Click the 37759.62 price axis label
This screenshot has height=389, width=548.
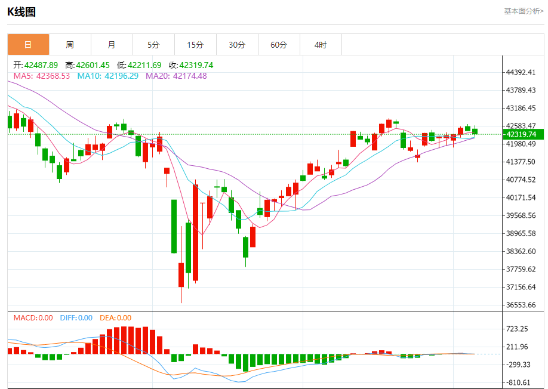point(521,269)
